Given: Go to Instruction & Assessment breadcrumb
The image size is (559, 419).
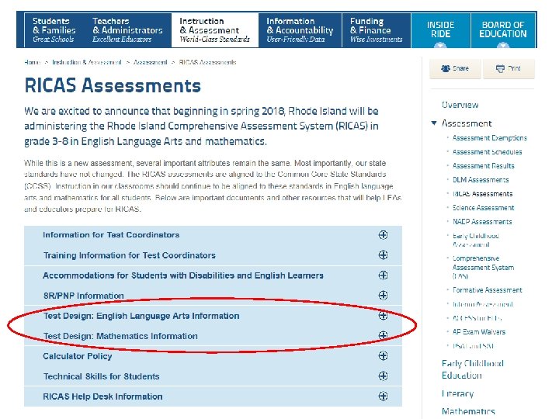Looking at the screenshot, I should tap(87, 62).
